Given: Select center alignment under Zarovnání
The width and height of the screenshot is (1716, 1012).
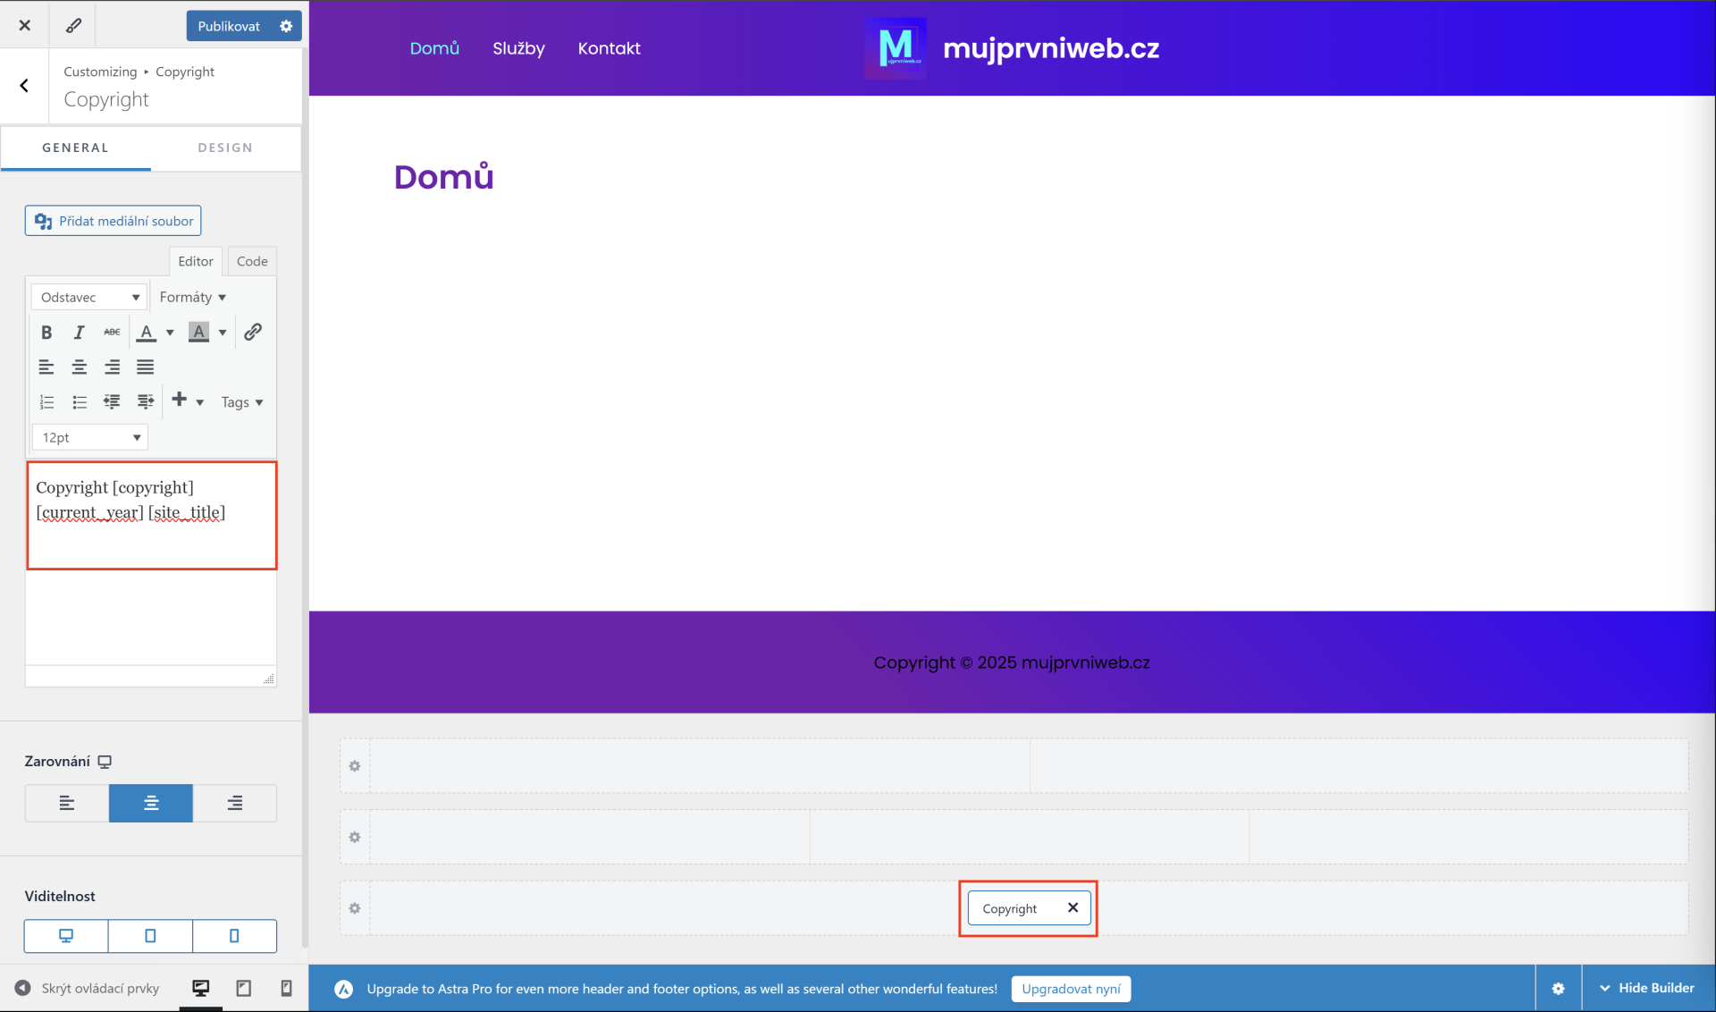Looking at the screenshot, I should pos(150,803).
